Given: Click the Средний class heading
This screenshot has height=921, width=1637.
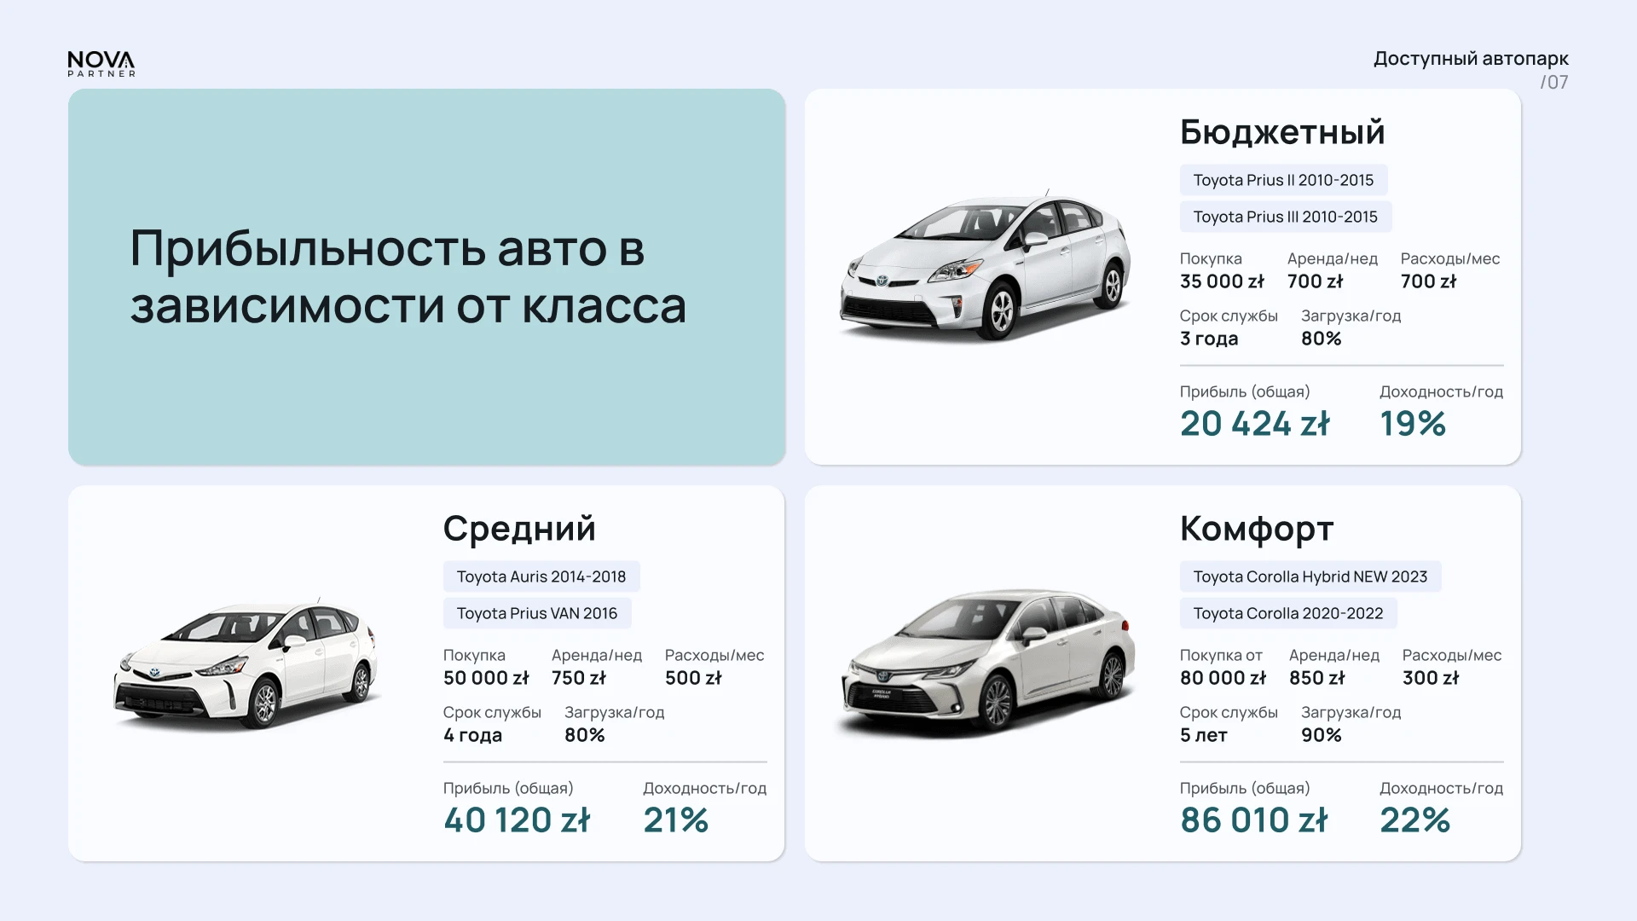Looking at the screenshot, I should 518,529.
